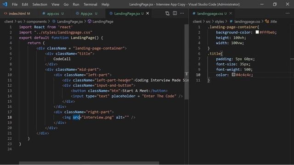The height and width of the screenshot is (165, 294).
Task: Click 'LandingPage.jsx' breadcrumb segment
Action: [x=70, y=22]
